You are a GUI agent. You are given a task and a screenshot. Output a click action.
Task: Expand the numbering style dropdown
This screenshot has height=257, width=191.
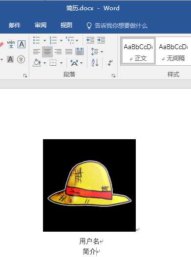point(61,40)
